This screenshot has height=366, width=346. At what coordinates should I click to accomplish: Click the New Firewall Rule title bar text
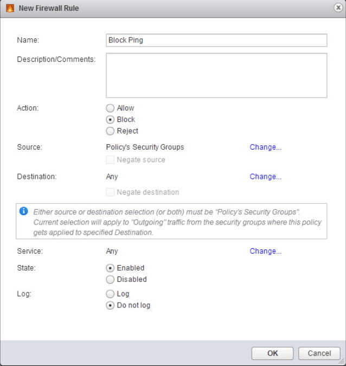click(x=49, y=8)
